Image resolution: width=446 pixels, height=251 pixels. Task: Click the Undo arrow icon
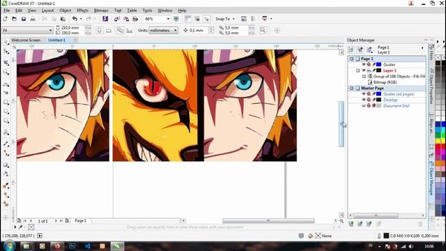[75, 19]
